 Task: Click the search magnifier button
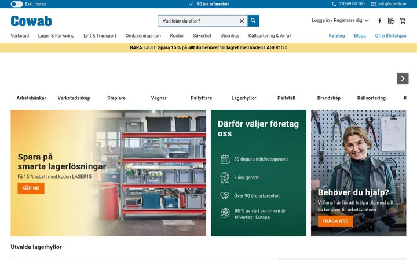253,21
